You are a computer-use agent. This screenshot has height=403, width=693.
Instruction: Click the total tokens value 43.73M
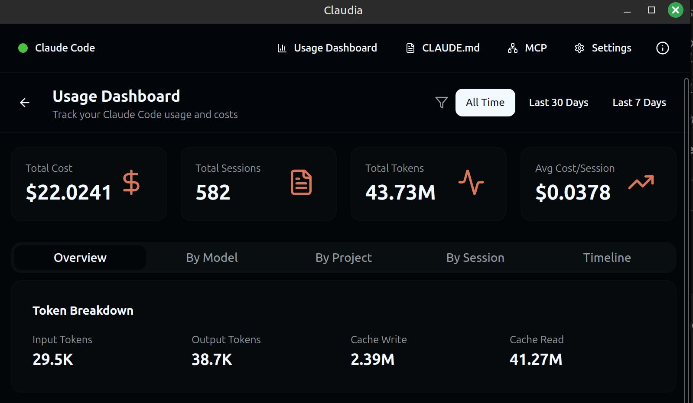click(400, 193)
